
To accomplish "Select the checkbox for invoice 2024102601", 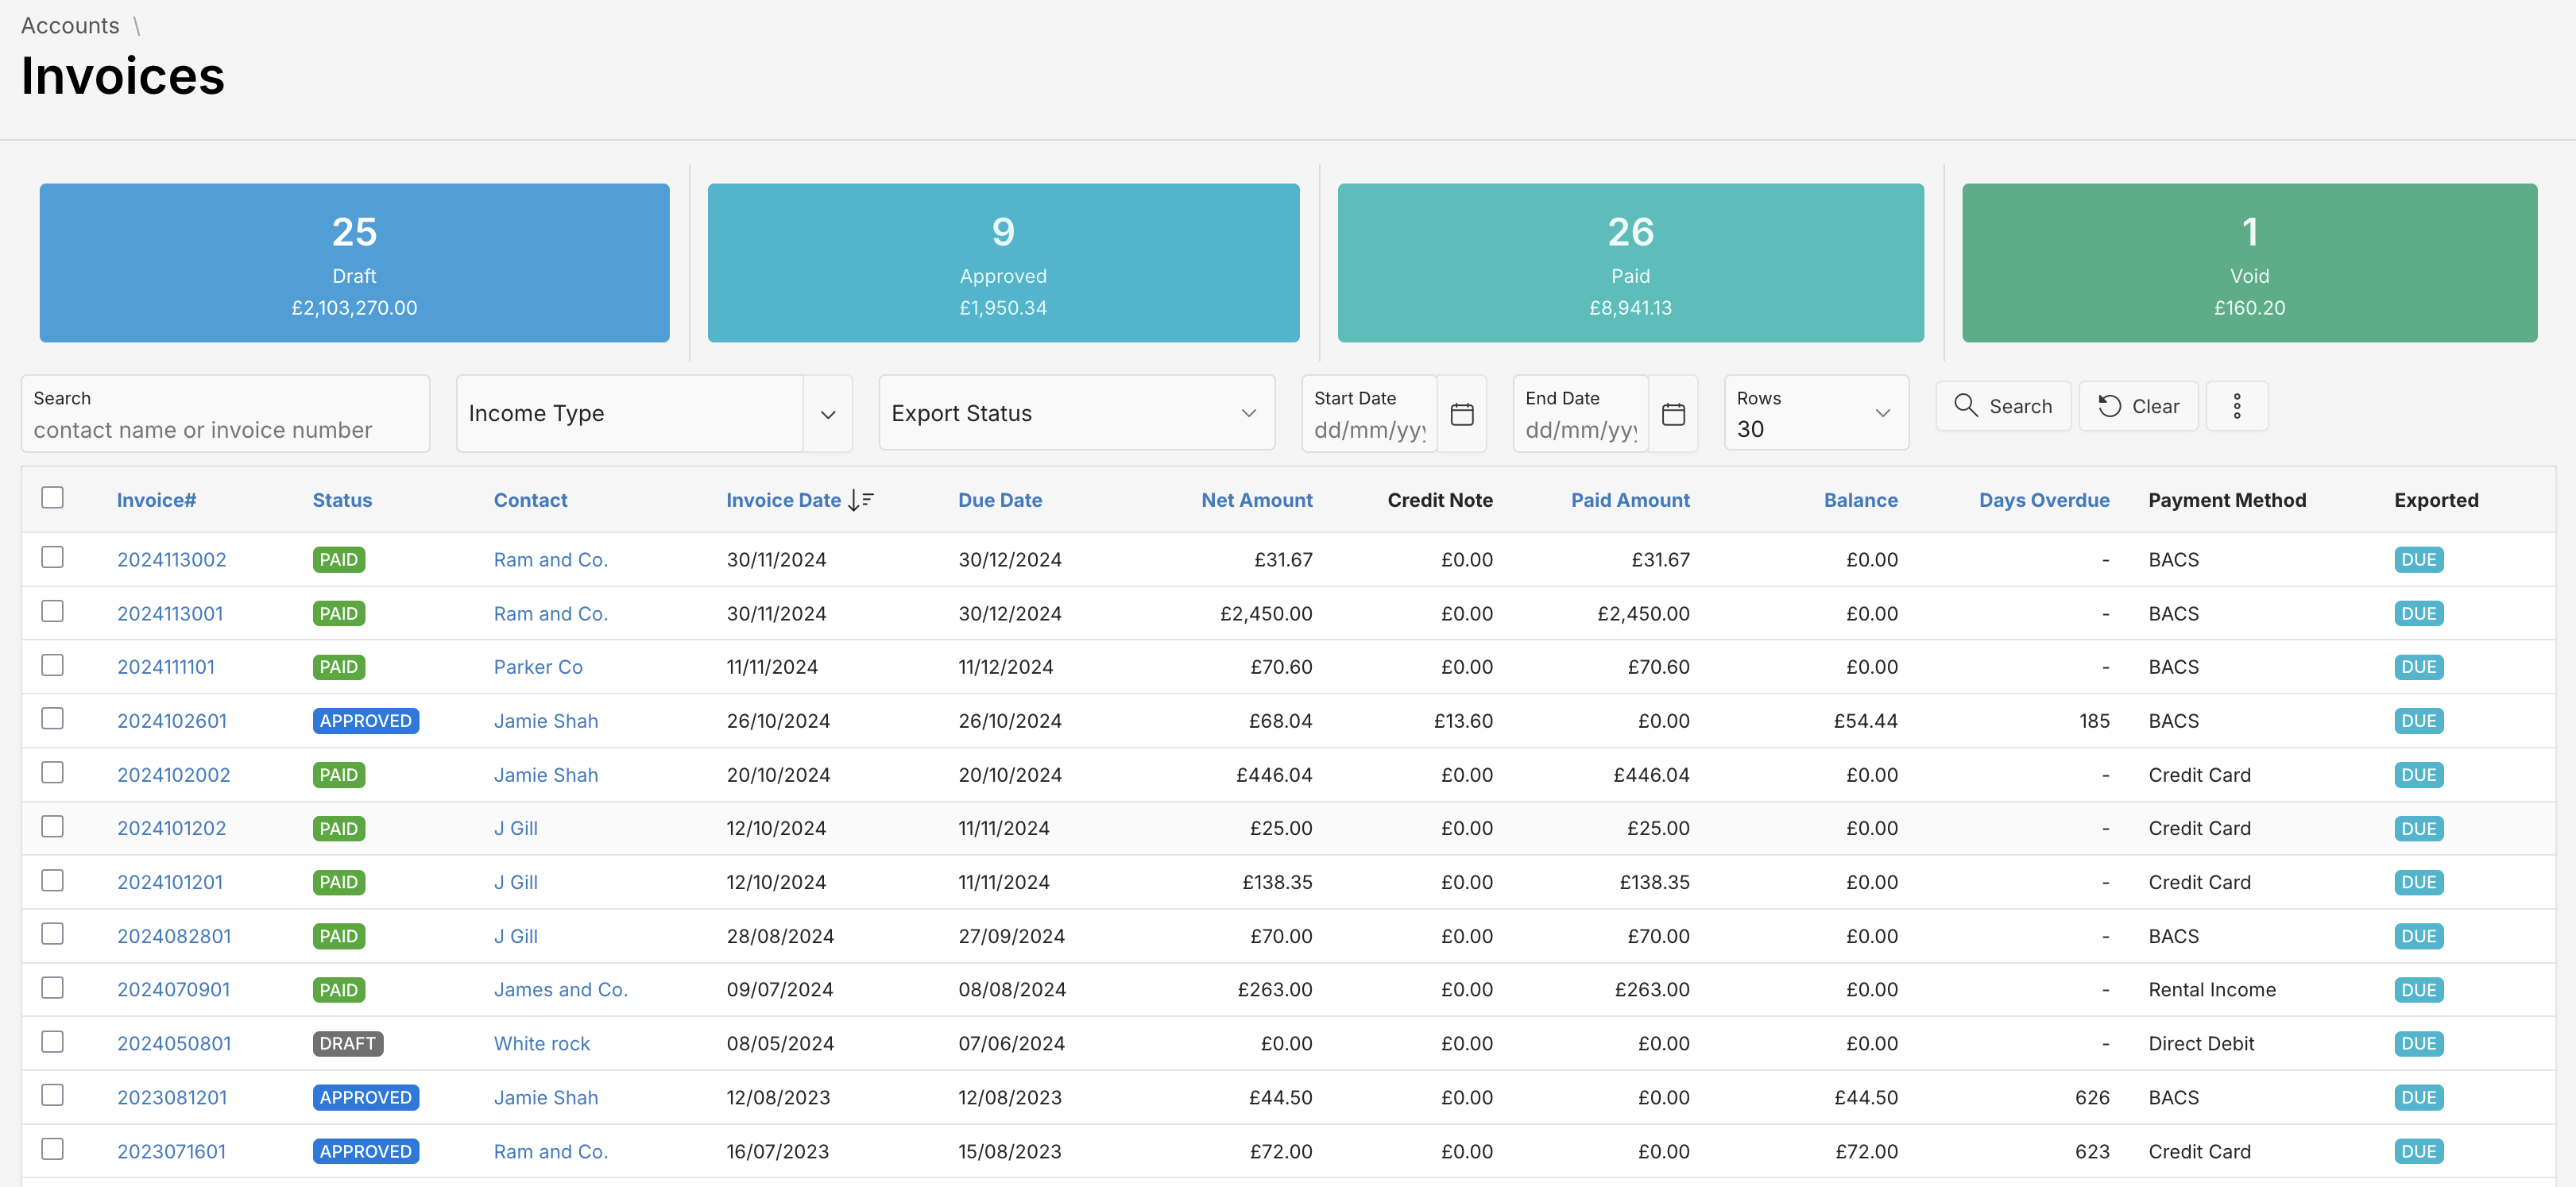I will click(53, 718).
